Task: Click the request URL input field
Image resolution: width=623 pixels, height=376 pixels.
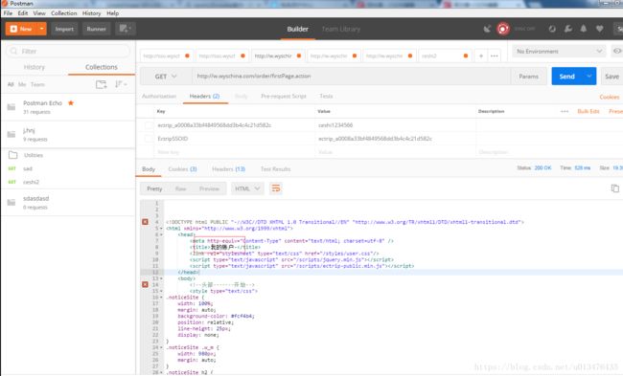Action: click(351, 77)
